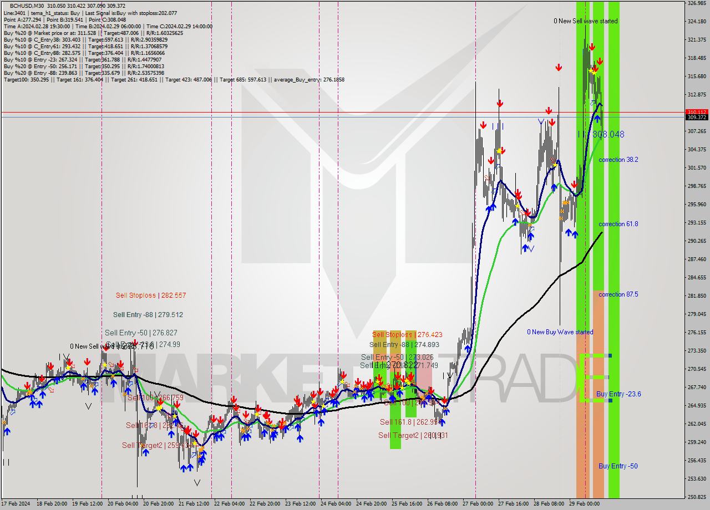The image size is (710, 510).
Task: Click the 'Time A:2024.02.28 19:30:00' info line
Action: click(x=108, y=27)
